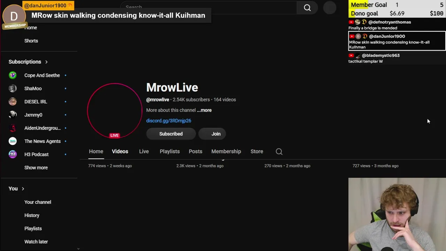Click the channel tab search icon
This screenshot has height=251, width=446.
click(279, 151)
